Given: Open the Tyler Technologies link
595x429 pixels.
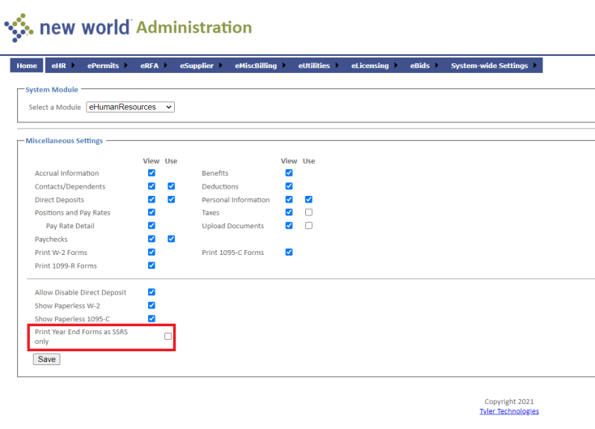Looking at the screenshot, I should tap(508, 411).
